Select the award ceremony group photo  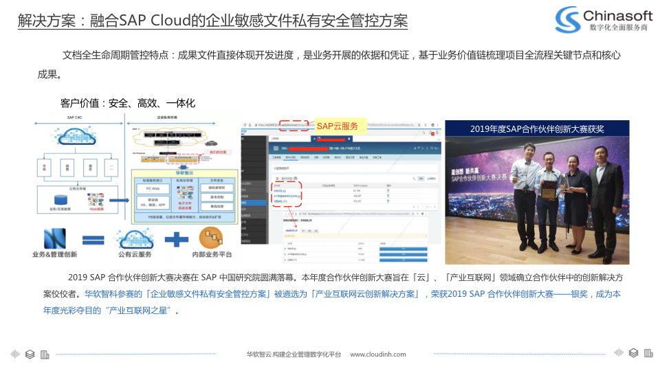pyautogui.click(x=537, y=200)
